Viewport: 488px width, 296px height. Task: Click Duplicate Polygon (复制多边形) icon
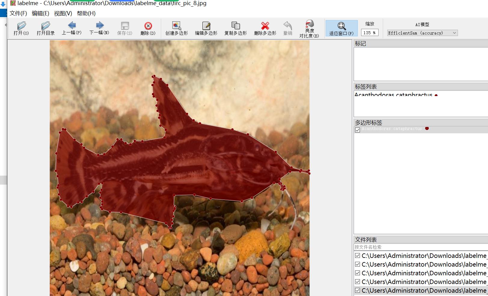coord(235,29)
